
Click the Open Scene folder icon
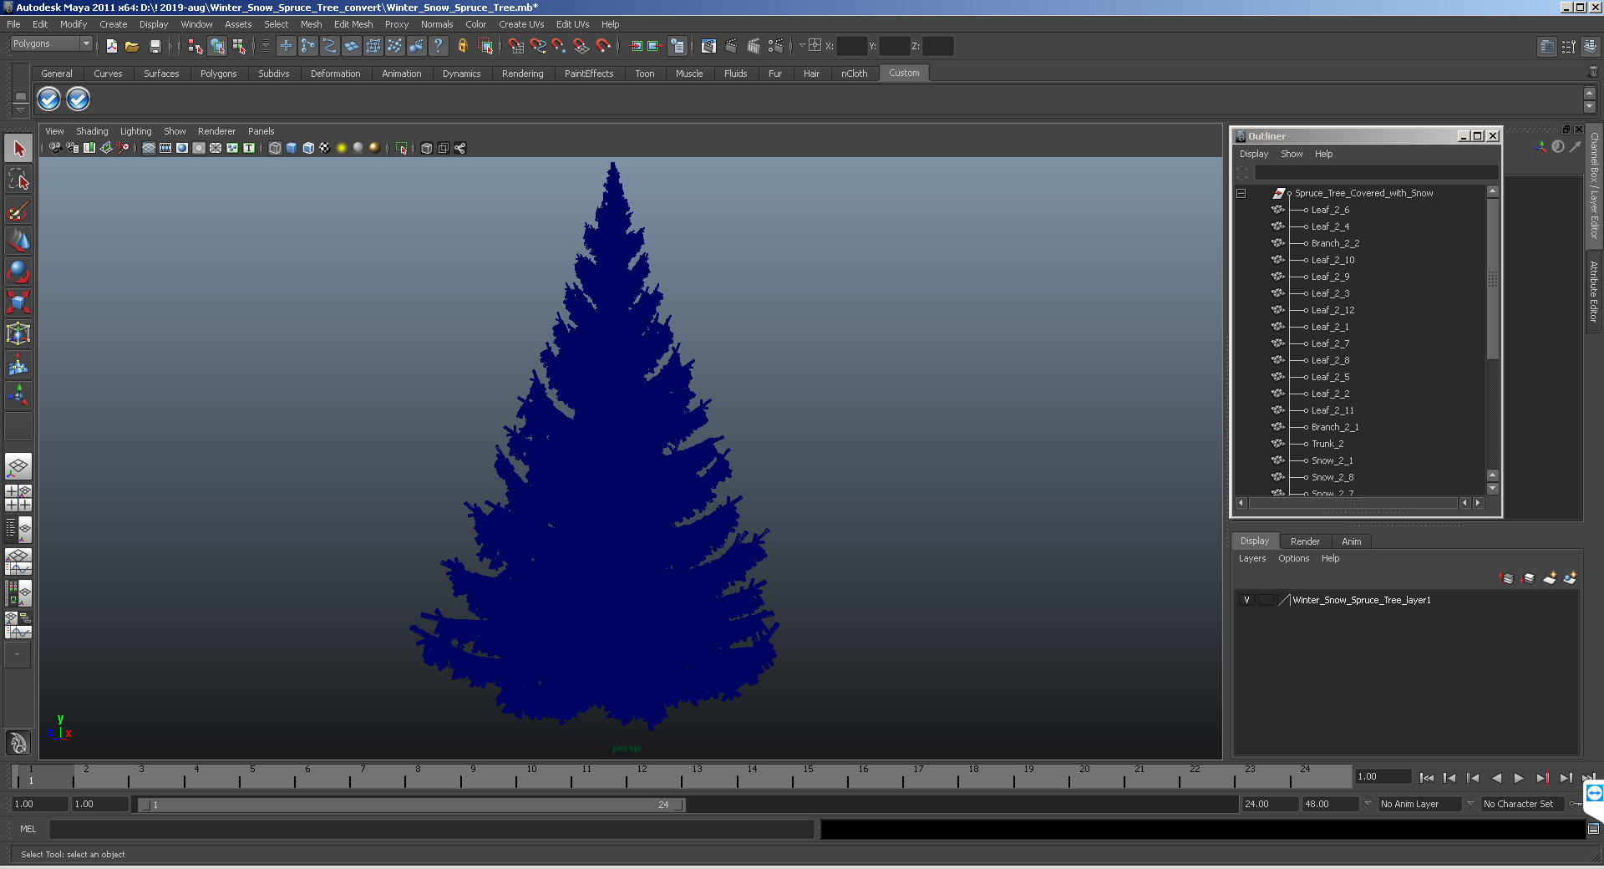click(x=132, y=46)
